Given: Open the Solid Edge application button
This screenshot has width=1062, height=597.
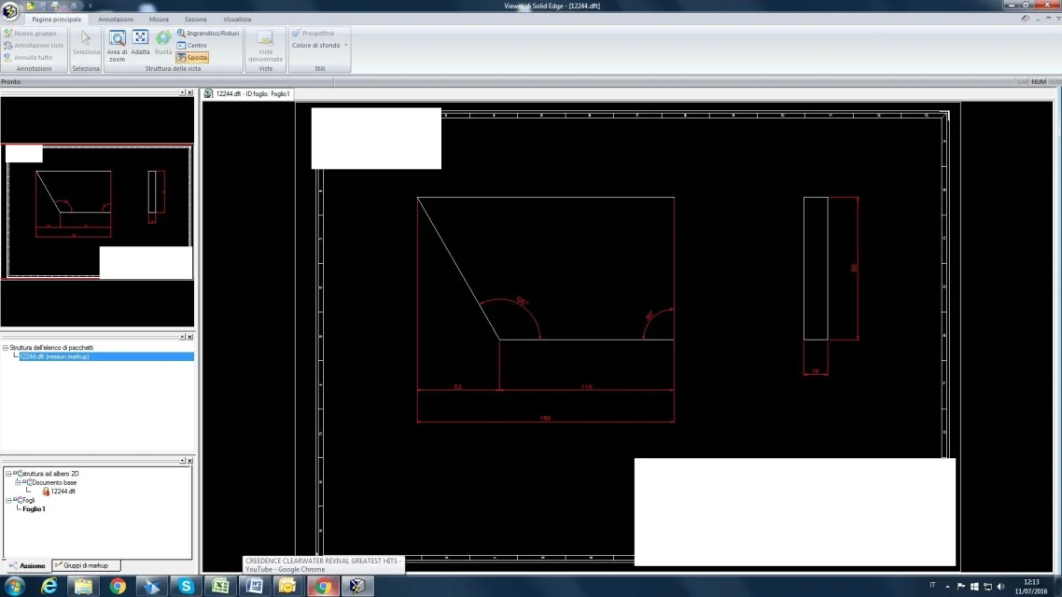Looking at the screenshot, I should point(10,10).
